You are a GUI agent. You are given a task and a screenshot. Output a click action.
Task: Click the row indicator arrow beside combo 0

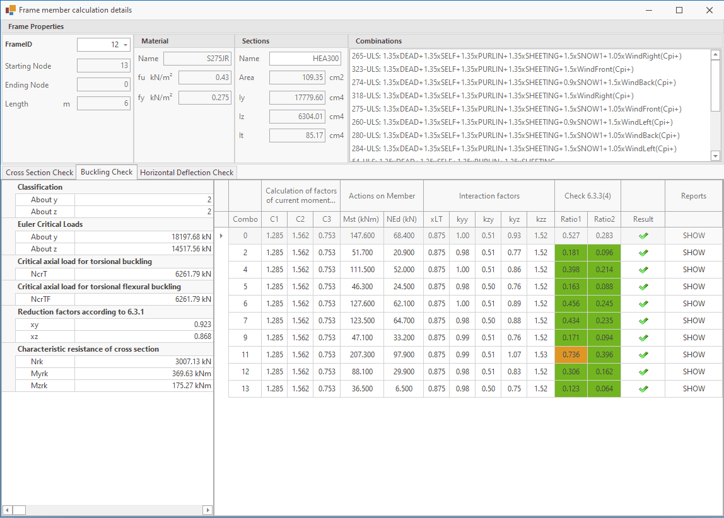point(221,236)
